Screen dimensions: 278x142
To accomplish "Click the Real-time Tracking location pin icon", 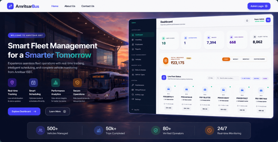I will click(12, 83).
